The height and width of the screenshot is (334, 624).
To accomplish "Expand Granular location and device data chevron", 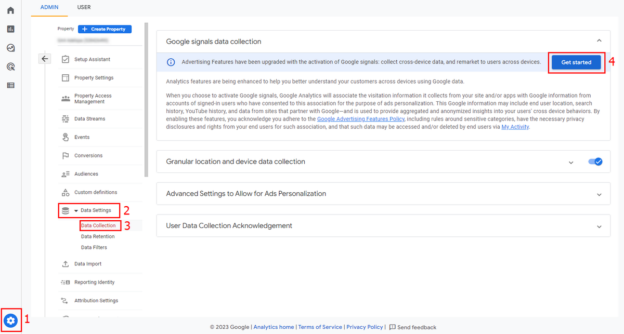I will point(571,163).
